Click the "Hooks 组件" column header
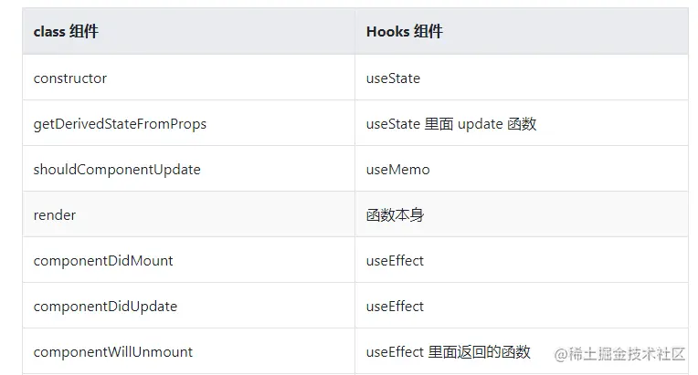 click(x=404, y=31)
